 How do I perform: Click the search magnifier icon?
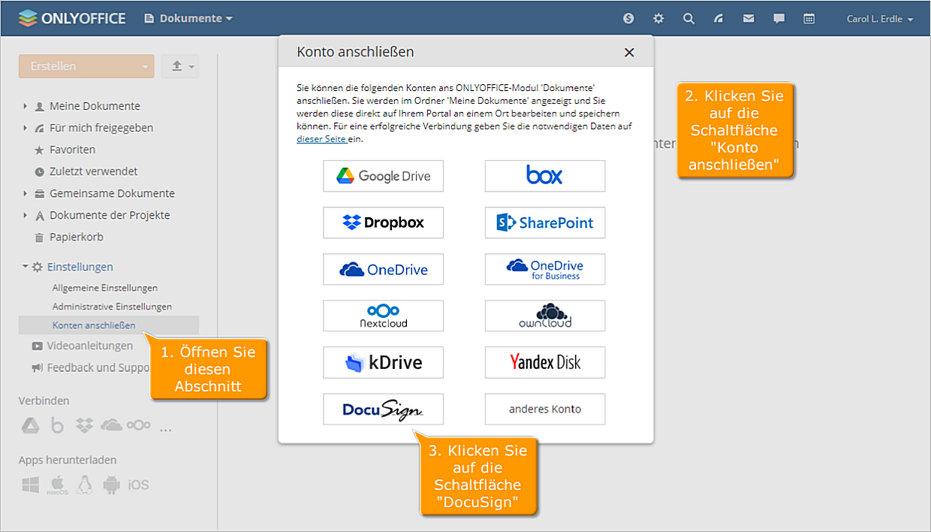[688, 19]
